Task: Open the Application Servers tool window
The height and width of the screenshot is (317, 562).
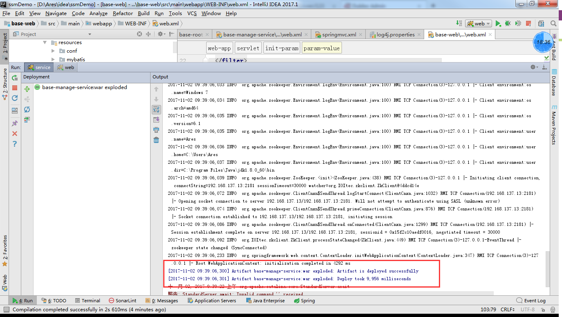Action: pyautogui.click(x=212, y=301)
